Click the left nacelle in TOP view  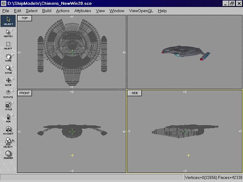40,54
